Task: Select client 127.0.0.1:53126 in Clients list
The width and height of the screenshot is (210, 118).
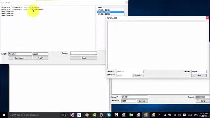Action: click(x=111, y=14)
